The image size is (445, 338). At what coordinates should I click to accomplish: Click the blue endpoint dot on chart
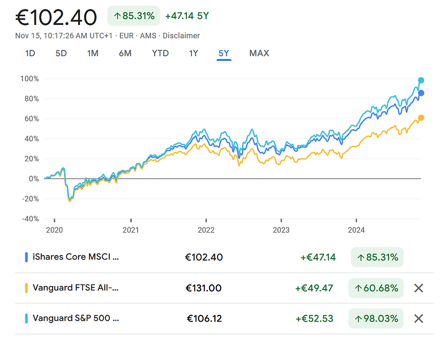coord(421,93)
